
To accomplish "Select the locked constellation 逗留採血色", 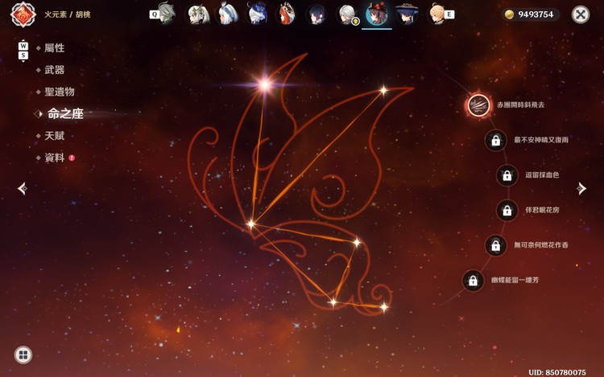I will (507, 175).
